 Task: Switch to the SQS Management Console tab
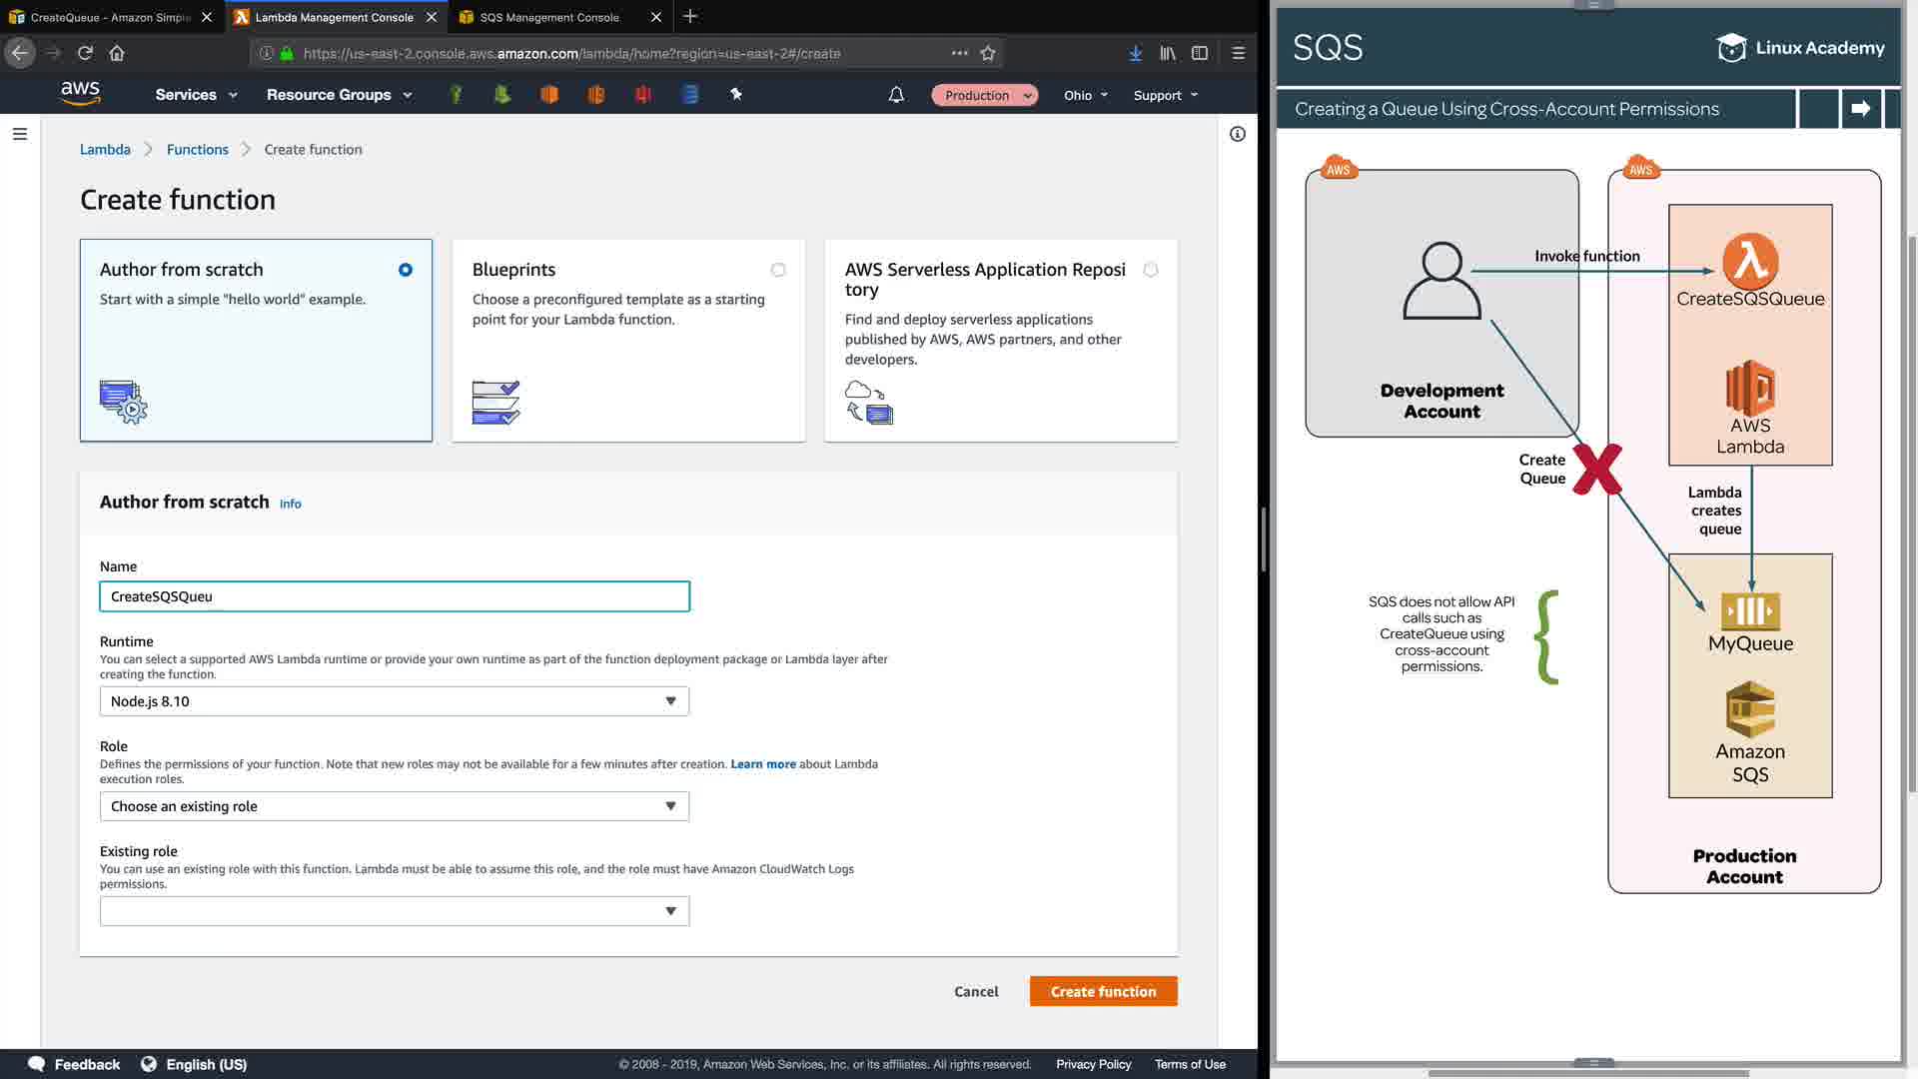click(x=549, y=17)
